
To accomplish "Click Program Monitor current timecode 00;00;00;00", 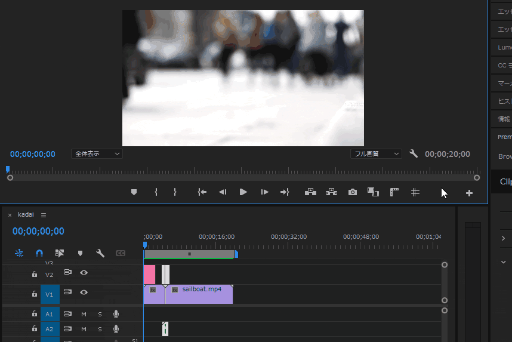I will [33, 154].
